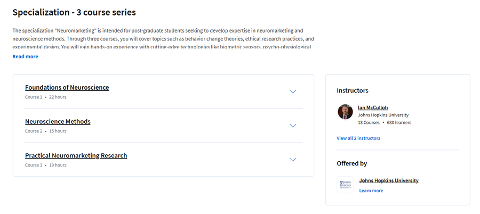
Task: Click View all 2 instructors
Action: tap(358, 138)
